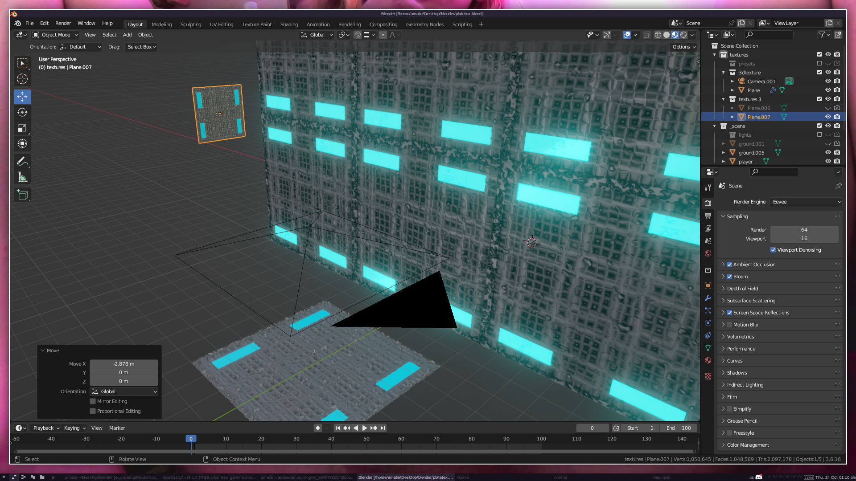Viewport: 856px width, 481px height.
Task: Open the Object Mode dropdown
Action: tap(56, 35)
